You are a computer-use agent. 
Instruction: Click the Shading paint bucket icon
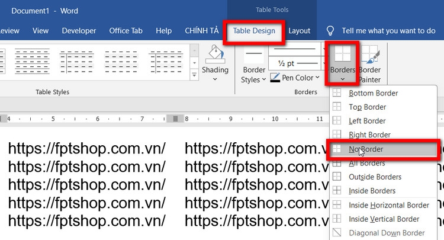(215, 54)
